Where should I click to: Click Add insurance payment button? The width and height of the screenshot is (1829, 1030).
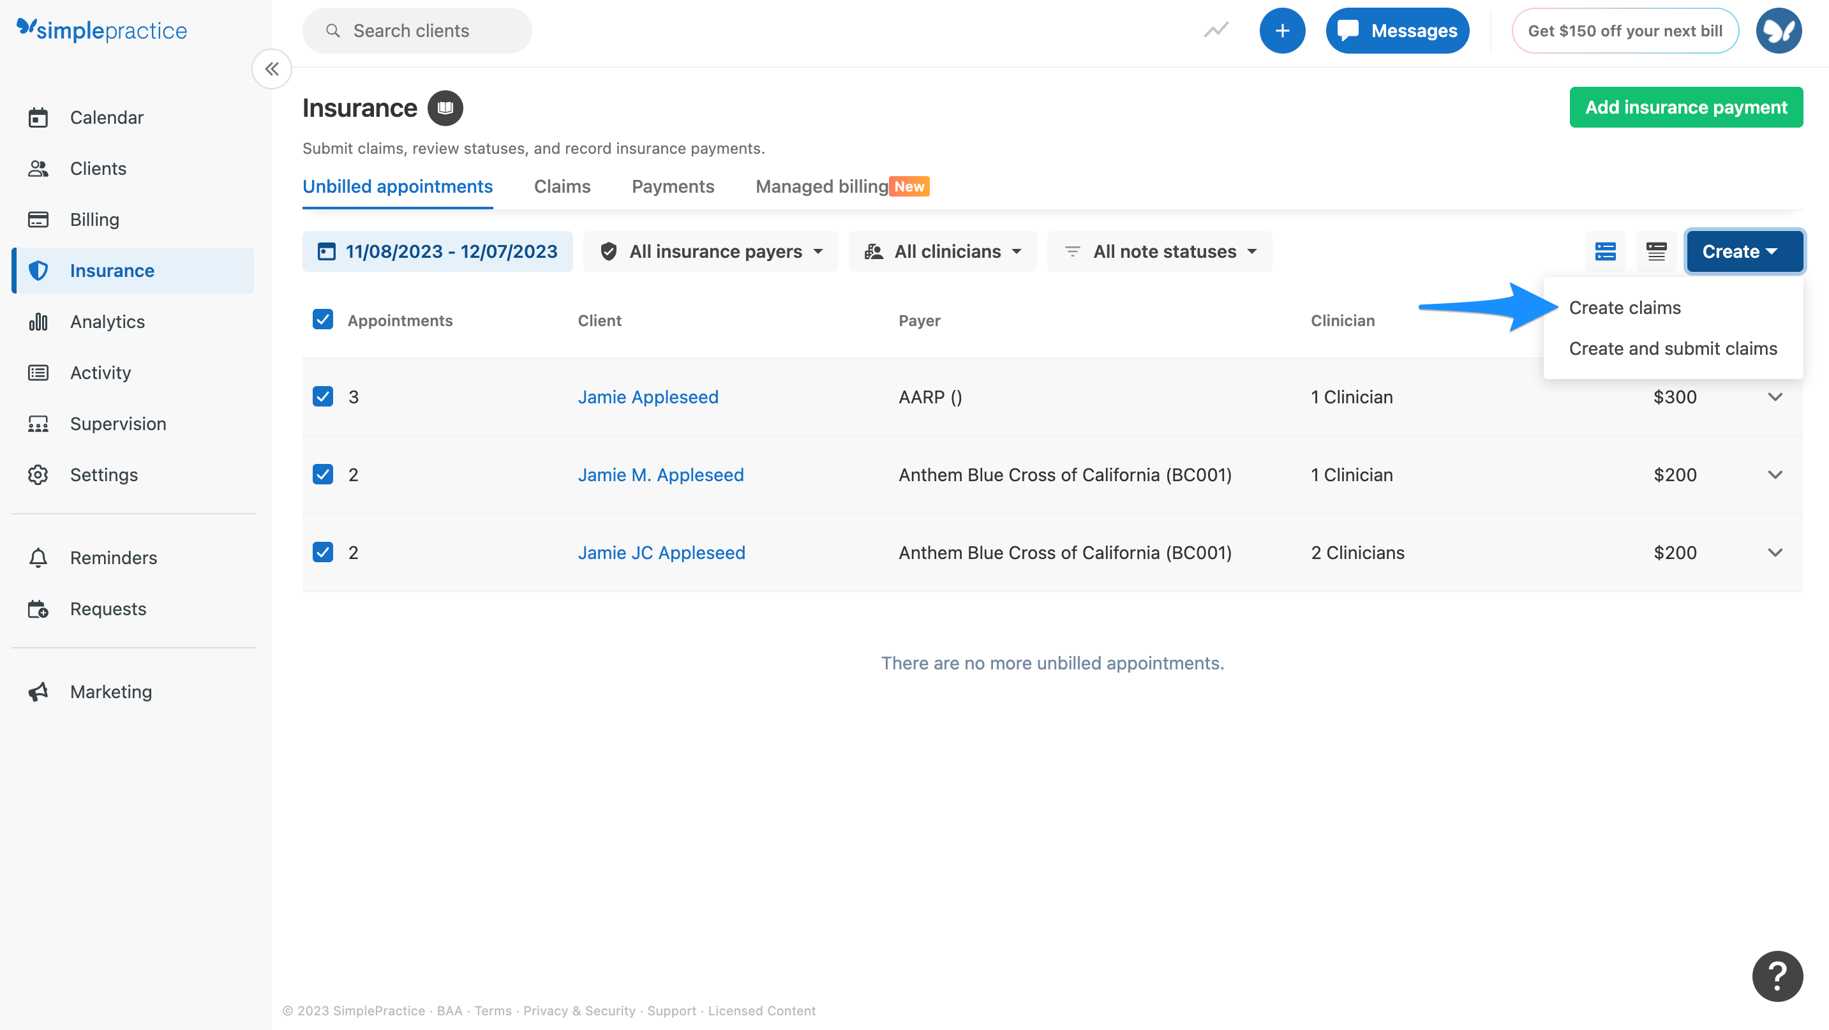[1685, 107]
